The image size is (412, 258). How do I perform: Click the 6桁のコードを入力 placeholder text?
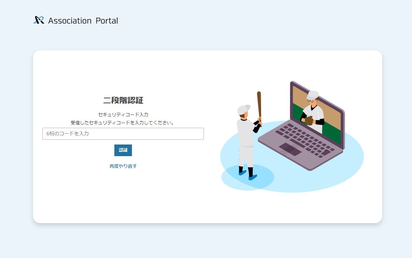pos(67,134)
